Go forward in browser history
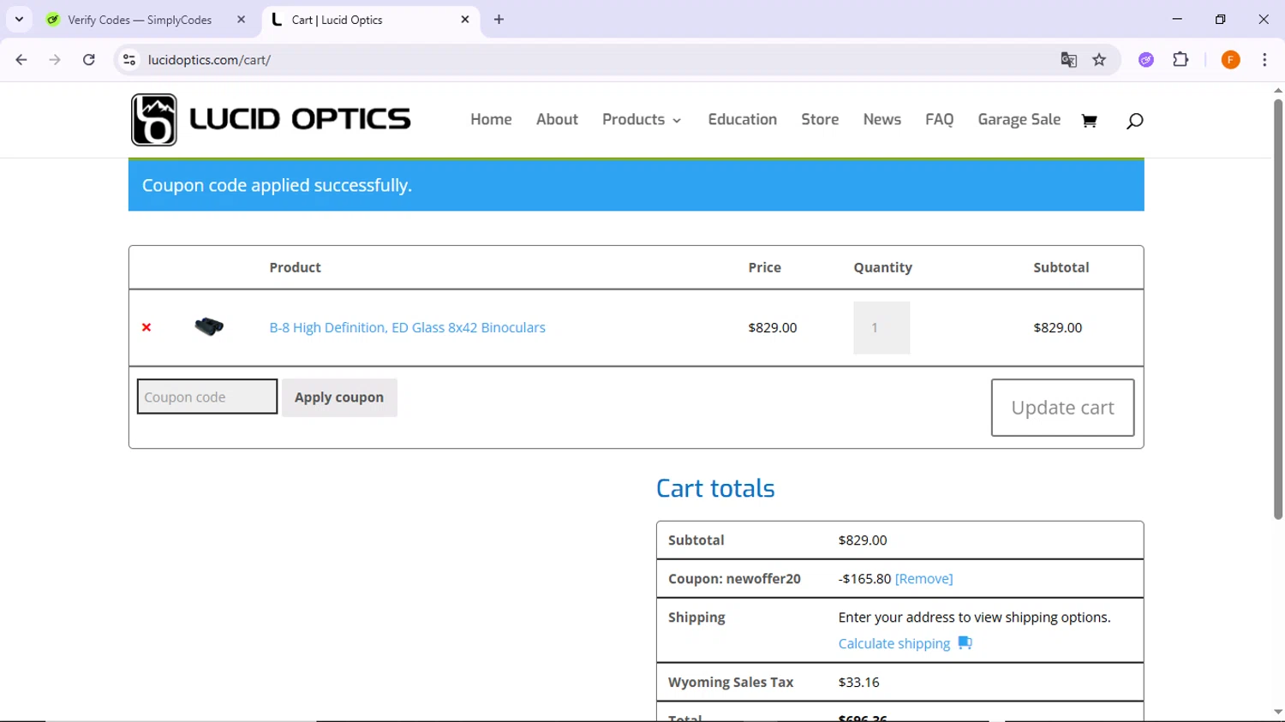Screen dimensions: 1285x722 (55, 60)
